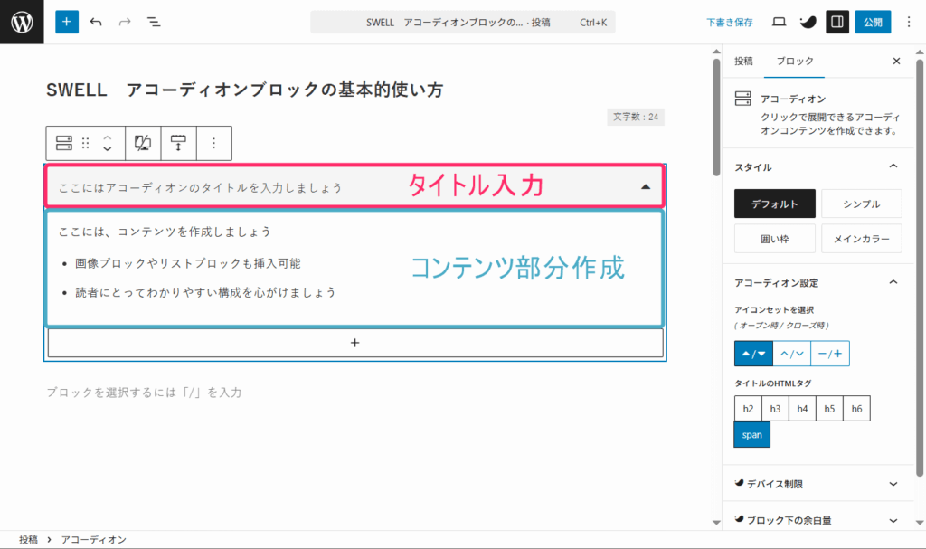Choose the シンプル style
The width and height of the screenshot is (926, 549).
pyautogui.click(x=862, y=204)
